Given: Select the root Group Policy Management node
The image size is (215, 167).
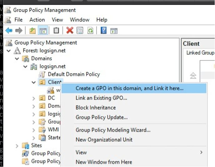Looking at the screenshot, I should pos(46,43).
